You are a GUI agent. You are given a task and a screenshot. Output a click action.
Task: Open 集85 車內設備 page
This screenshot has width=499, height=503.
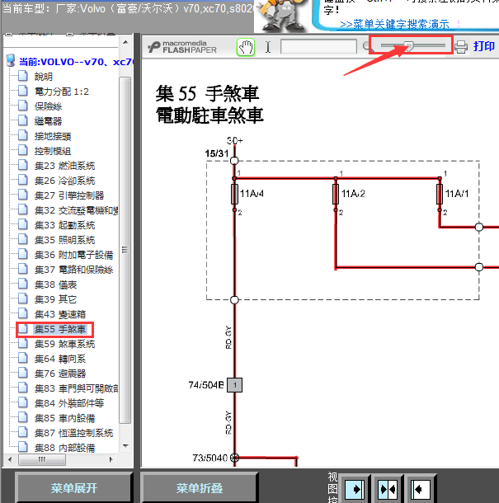(x=64, y=418)
